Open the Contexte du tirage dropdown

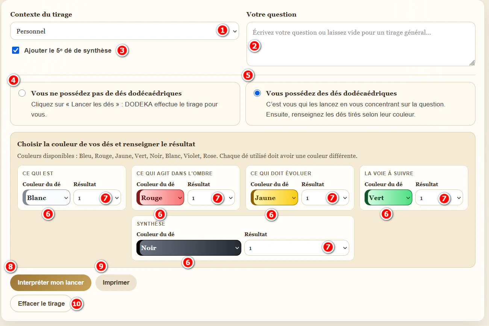coord(124,31)
